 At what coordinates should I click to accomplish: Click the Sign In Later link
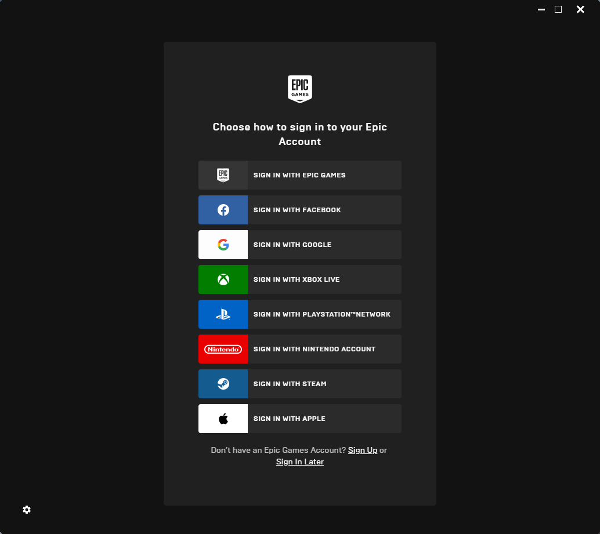[299, 462]
